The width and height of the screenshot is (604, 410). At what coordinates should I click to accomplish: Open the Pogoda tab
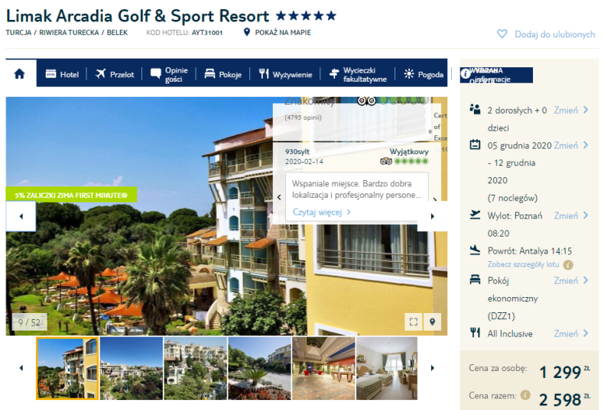click(x=423, y=74)
